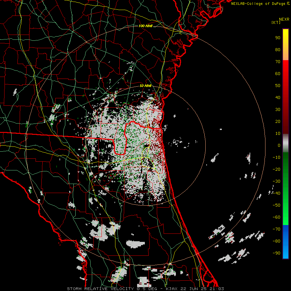Click the -10 value on velocity scale
The width and height of the screenshot is (291, 291).
[276, 157]
